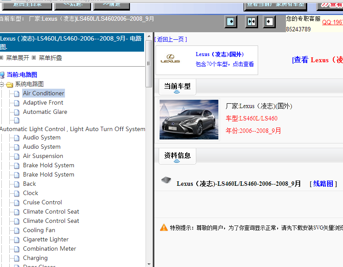343x267 pixels.
Task: Click the 年份:2006--2008_9月 text
Action: click(253, 131)
